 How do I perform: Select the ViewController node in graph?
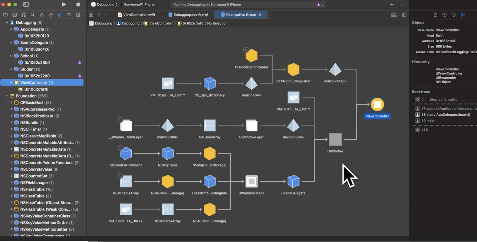377,104
